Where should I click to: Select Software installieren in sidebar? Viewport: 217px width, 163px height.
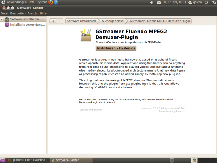(x=24, y=19)
